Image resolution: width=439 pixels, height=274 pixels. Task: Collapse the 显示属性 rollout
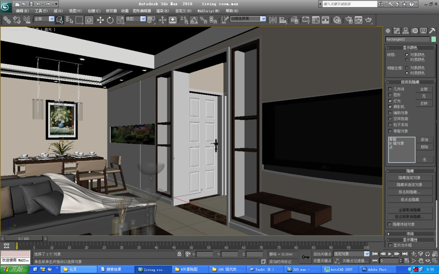410,240
